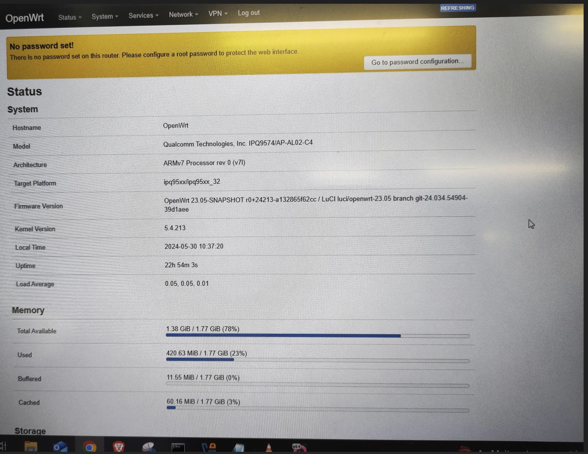Image resolution: width=588 pixels, height=454 pixels.
Task: Click model value 'Qualcomm Technologies, Inc. IPQ9574/AP-AL02-C4'
Action: [x=238, y=143]
